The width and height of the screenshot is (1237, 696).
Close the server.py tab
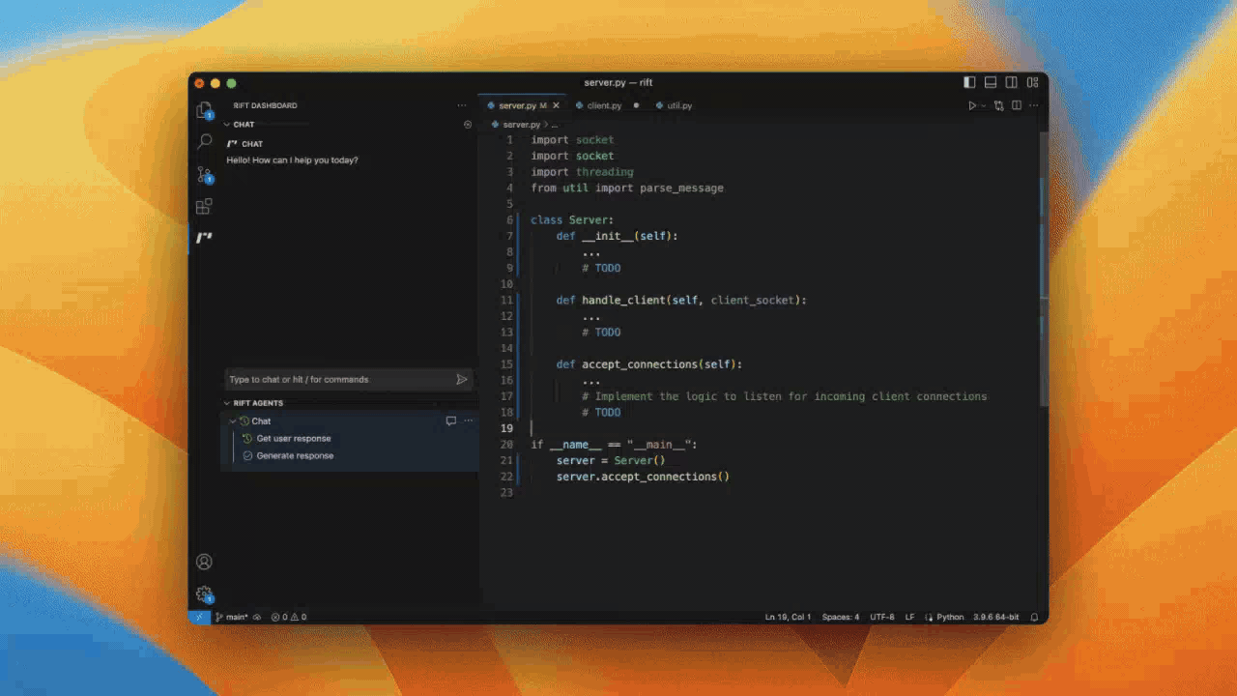pyautogui.click(x=556, y=105)
